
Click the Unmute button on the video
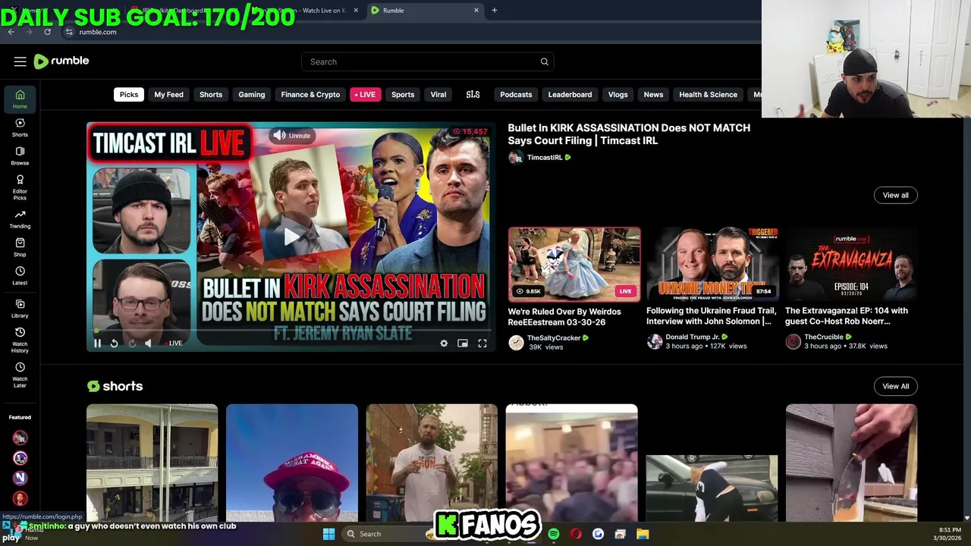pos(292,135)
